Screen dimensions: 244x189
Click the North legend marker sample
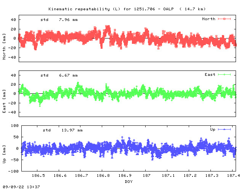(224, 19)
